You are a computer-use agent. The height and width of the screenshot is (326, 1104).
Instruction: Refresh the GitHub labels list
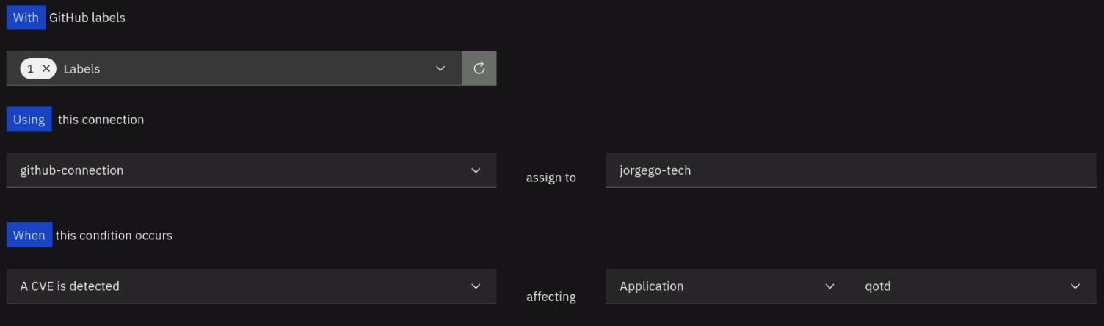pyautogui.click(x=479, y=68)
